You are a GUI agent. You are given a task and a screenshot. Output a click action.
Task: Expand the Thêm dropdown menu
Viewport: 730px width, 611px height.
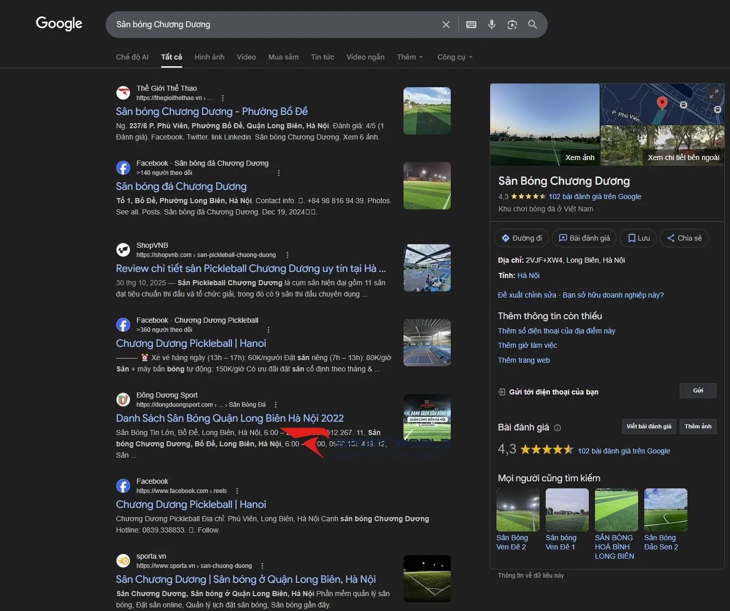pos(409,57)
